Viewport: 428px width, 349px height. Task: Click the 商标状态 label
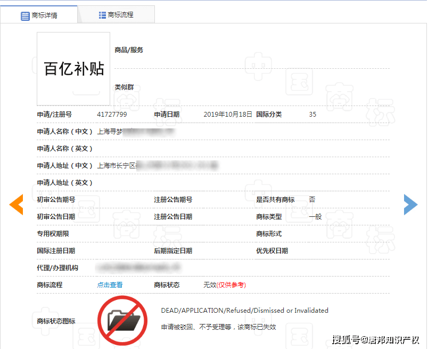pyautogui.click(x=167, y=285)
